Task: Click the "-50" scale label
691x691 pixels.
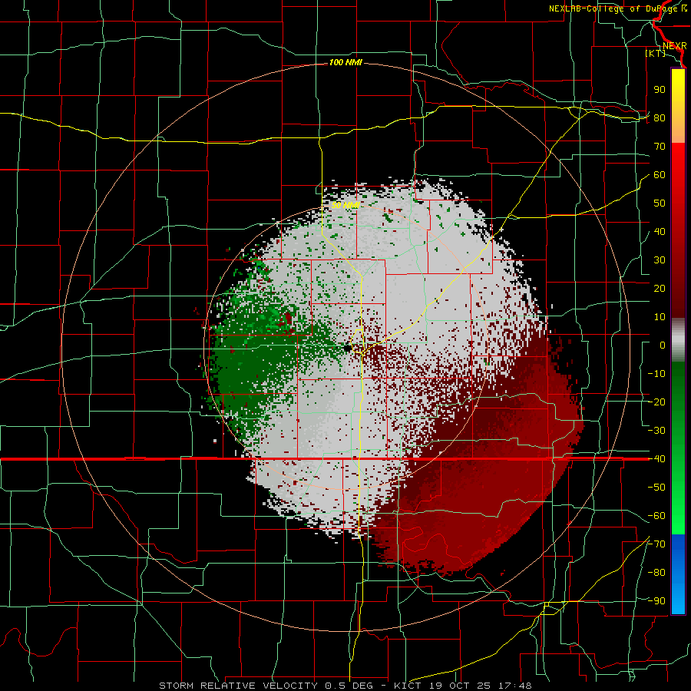Action: [x=656, y=488]
